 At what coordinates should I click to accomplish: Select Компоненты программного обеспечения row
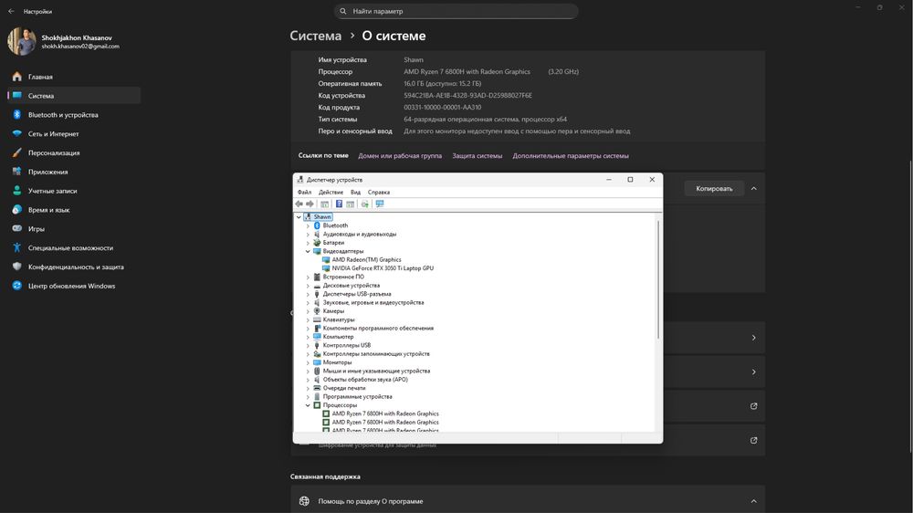pos(378,329)
